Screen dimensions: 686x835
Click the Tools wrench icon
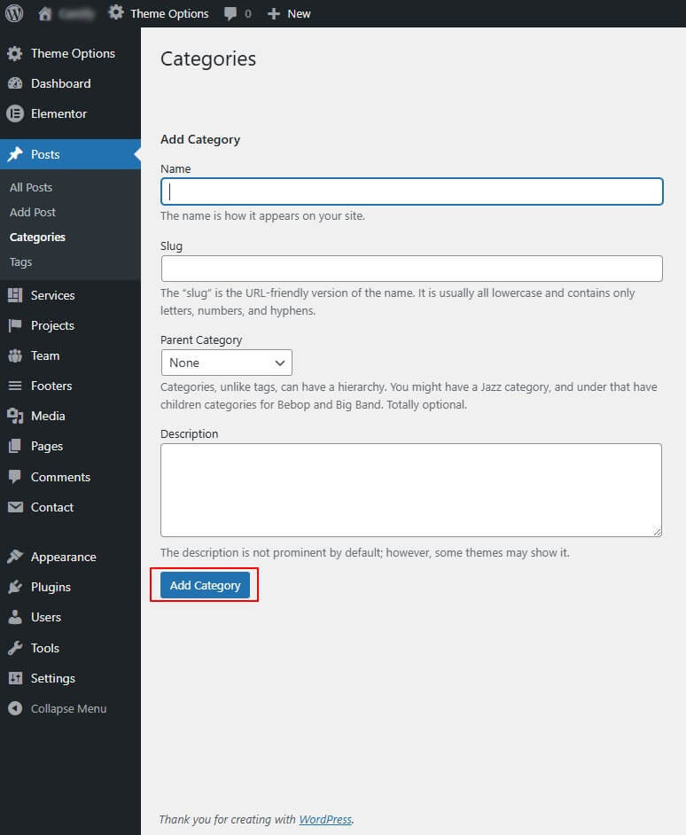(15, 648)
